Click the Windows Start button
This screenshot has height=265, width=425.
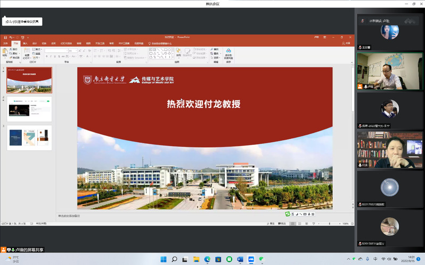164,260
